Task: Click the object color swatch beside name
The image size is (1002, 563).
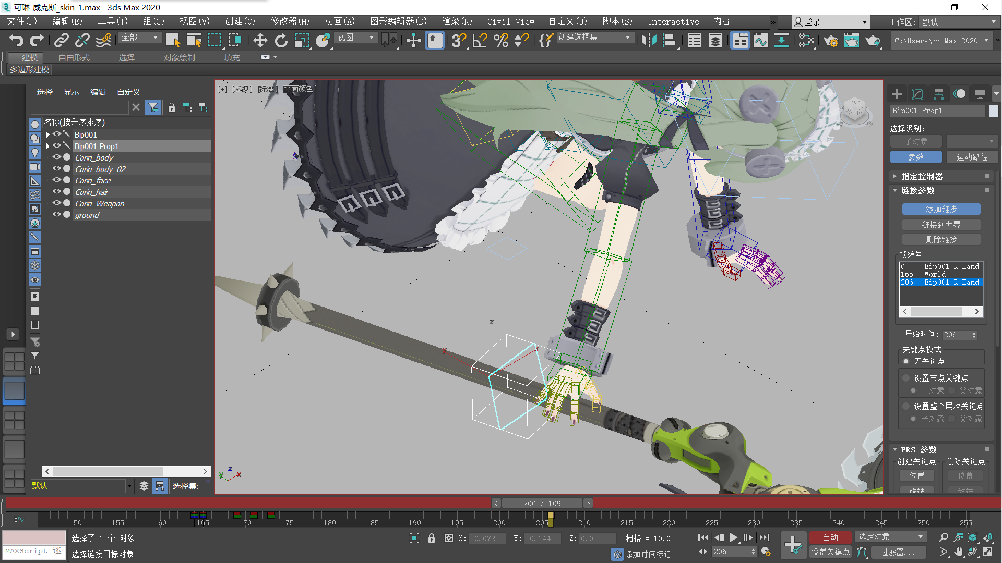Action: 994,111
